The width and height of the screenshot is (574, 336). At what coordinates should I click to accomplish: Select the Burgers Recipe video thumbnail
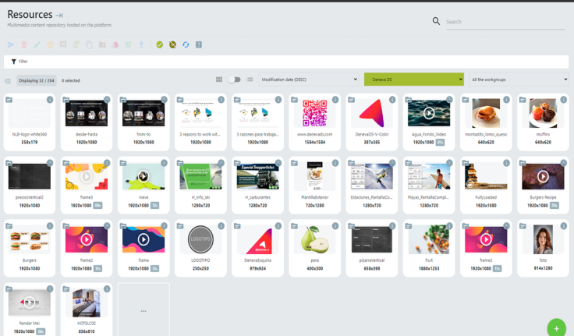click(543, 177)
